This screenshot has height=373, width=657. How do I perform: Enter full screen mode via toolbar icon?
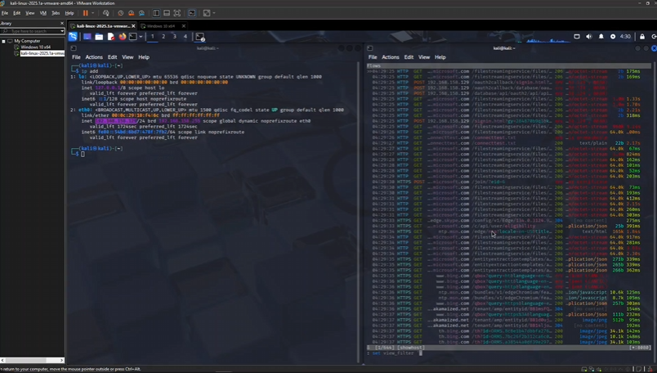point(177,13)
